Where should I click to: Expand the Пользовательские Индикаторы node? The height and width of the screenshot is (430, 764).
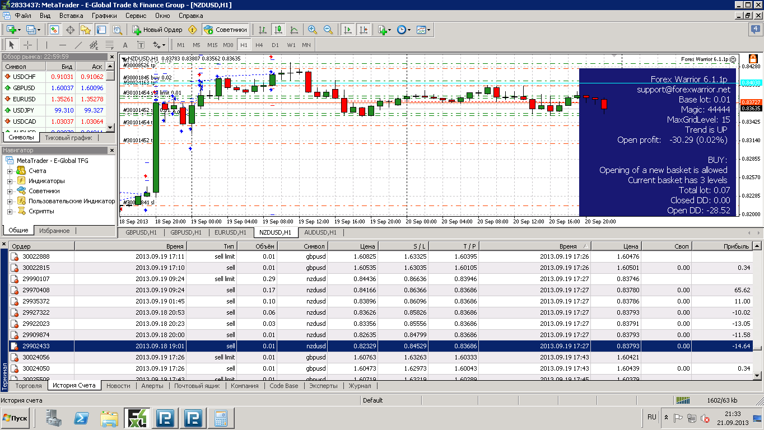[10, 201]
